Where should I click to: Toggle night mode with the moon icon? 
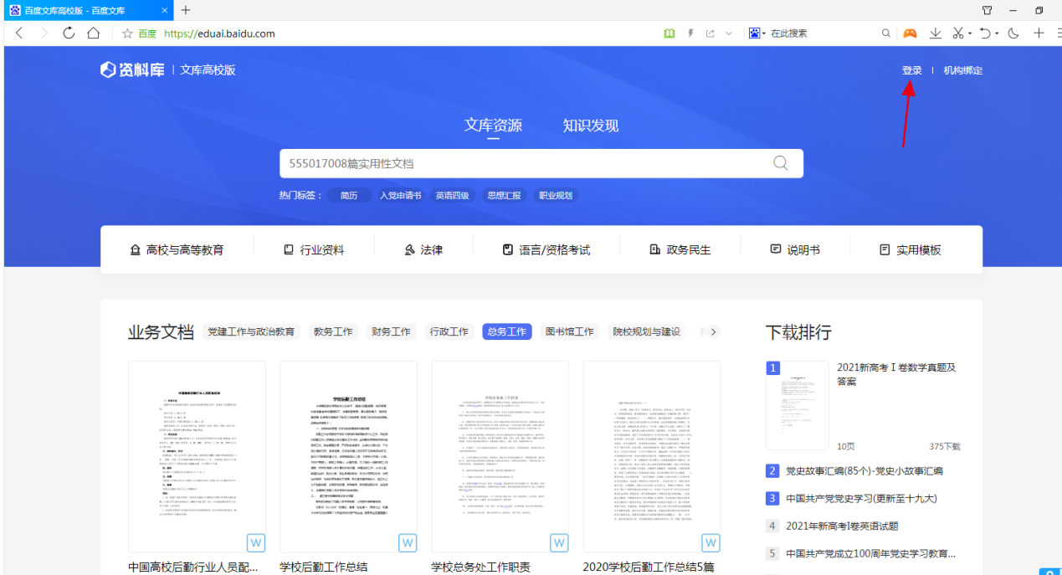pyautogui.click(x=1013, y=33)
